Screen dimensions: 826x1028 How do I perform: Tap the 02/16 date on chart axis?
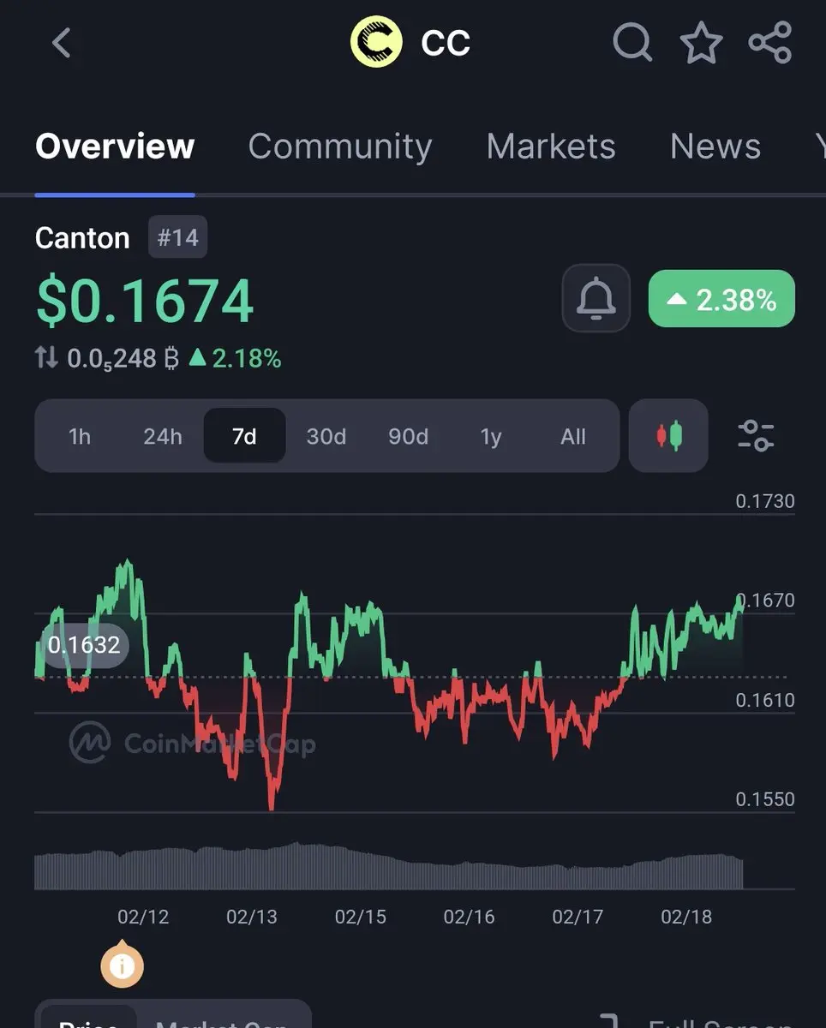click(x=470, y=916)
